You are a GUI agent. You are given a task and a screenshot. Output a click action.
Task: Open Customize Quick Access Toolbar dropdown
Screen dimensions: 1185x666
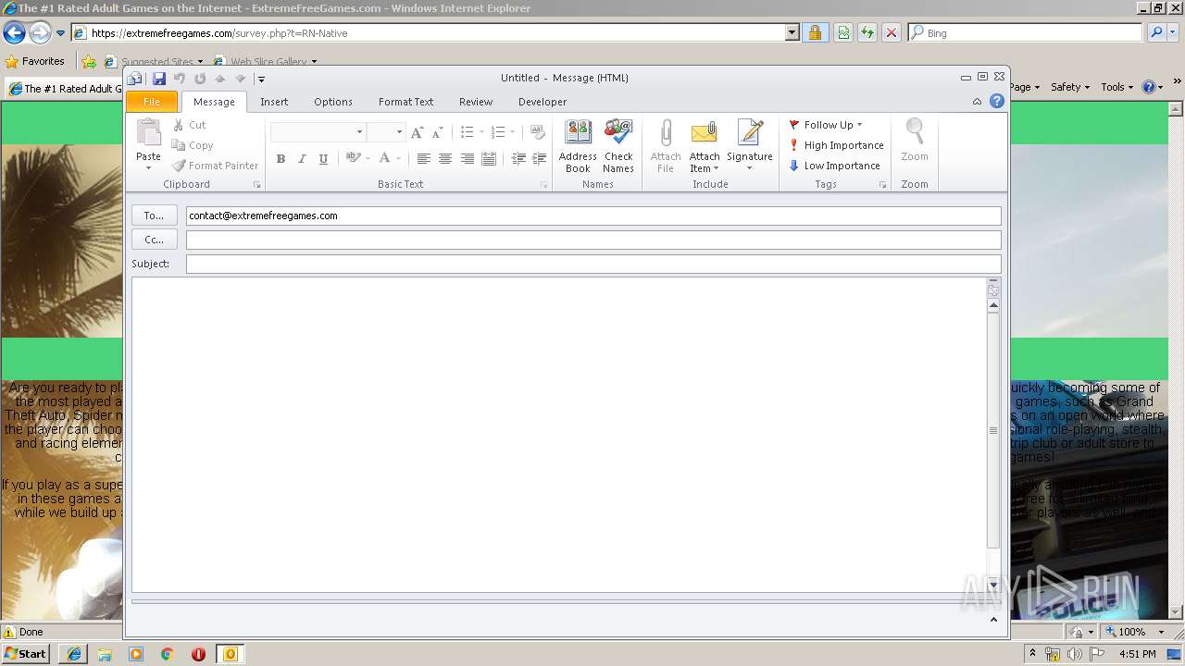coord(262,80)
